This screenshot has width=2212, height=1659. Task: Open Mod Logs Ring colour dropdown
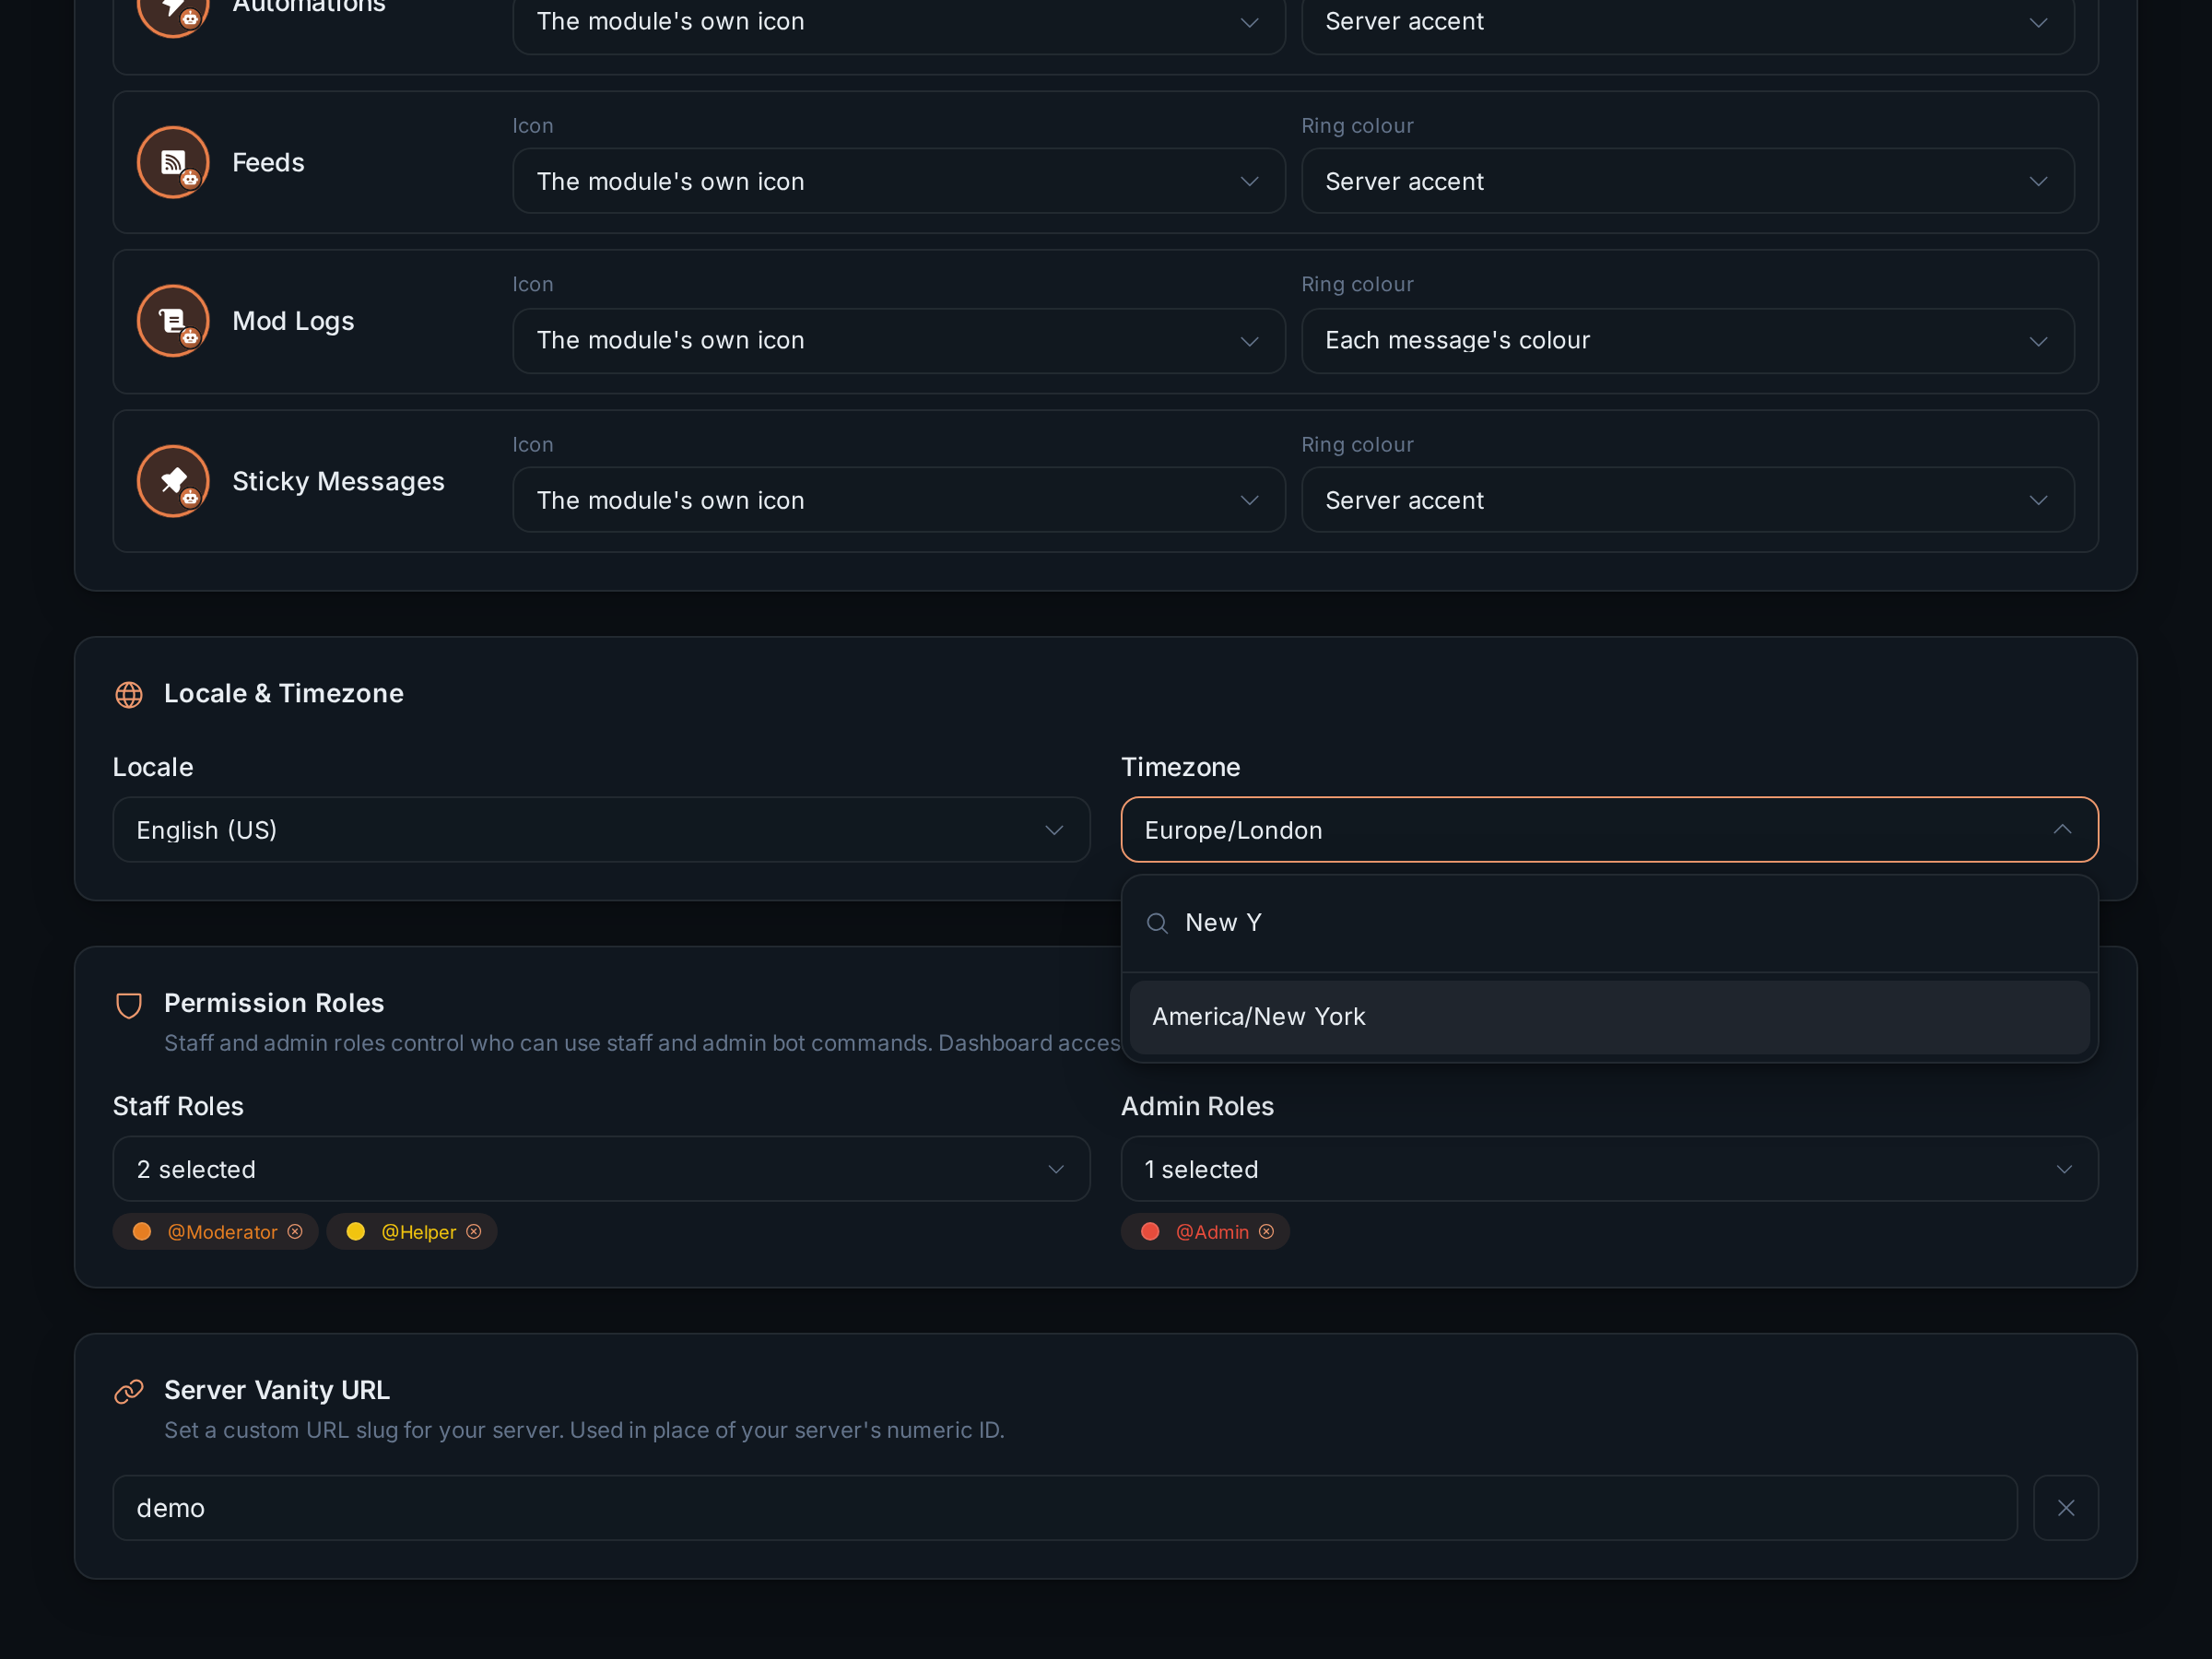coord(1688,341)
